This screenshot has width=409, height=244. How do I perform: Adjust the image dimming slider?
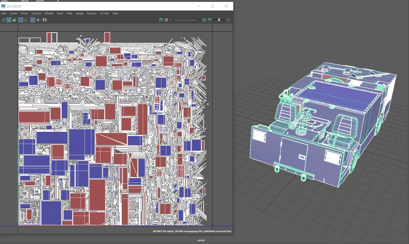coord(219,20)
